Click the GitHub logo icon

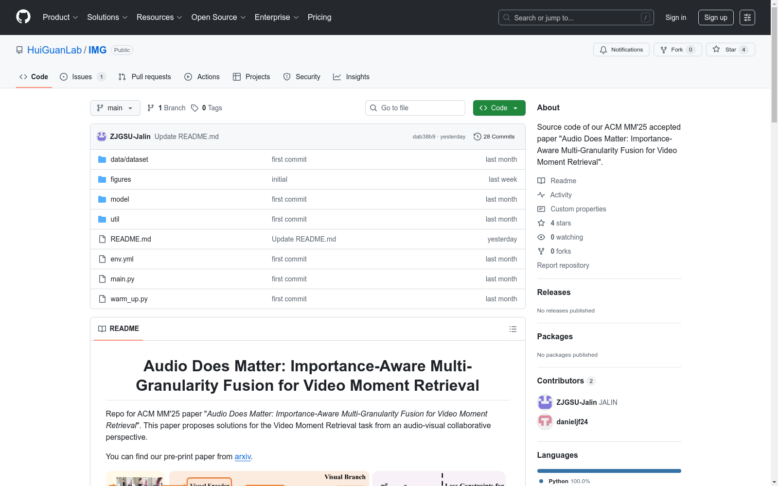pos(23,17)
